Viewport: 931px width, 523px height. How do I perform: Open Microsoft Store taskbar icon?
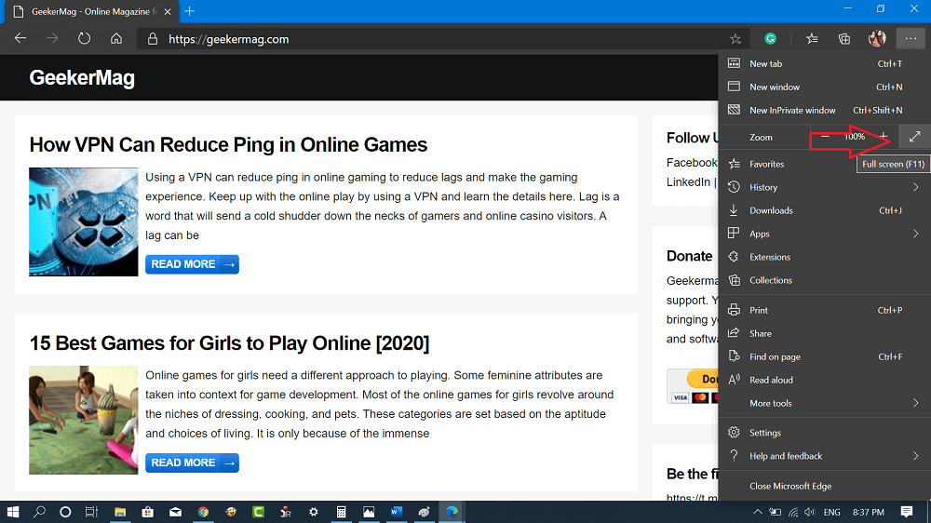(148, 512)
